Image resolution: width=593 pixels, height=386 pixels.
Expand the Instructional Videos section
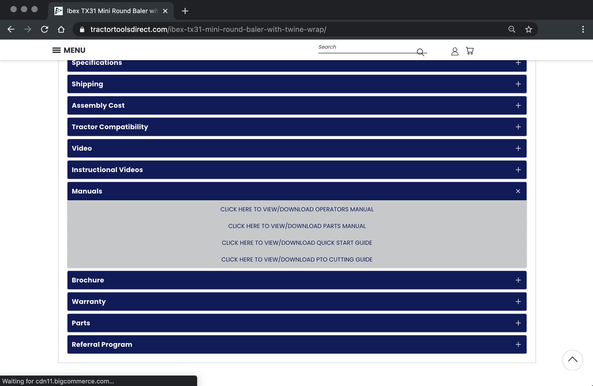tap(518, 170)
